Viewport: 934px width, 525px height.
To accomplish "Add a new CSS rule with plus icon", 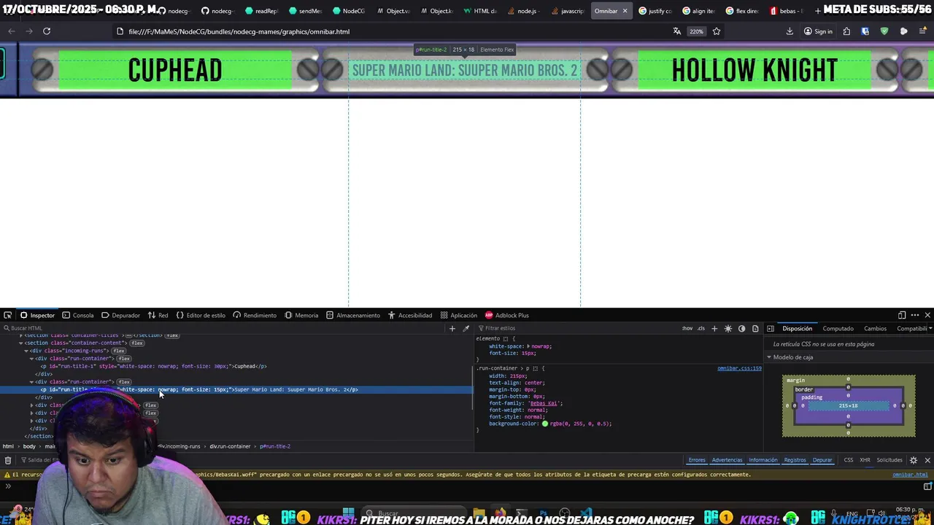I will coord(714,328).
